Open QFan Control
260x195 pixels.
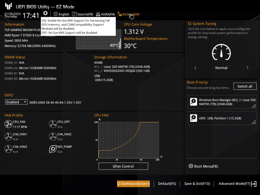click(x=123, y=166)
